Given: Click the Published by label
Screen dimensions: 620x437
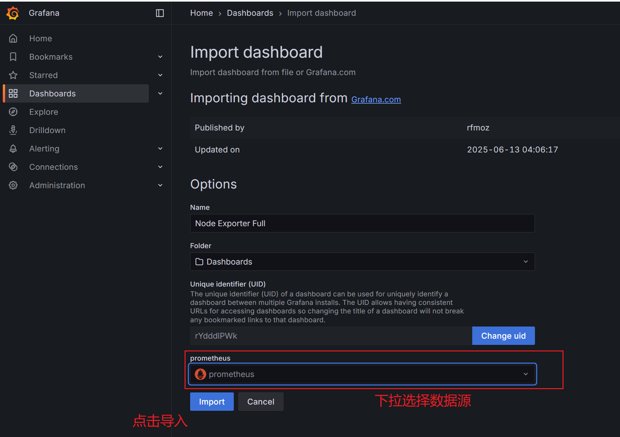Looking at the screenshot, I should tap(219, 128).
